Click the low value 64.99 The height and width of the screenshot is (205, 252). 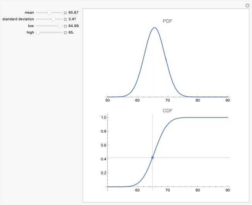(74, 26)
